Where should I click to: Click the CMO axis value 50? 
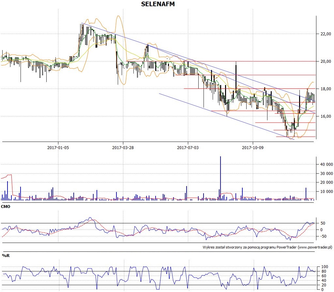click(x=323, y=223)
